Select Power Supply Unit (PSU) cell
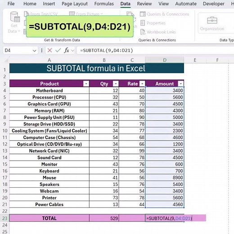 click(49, 117)
